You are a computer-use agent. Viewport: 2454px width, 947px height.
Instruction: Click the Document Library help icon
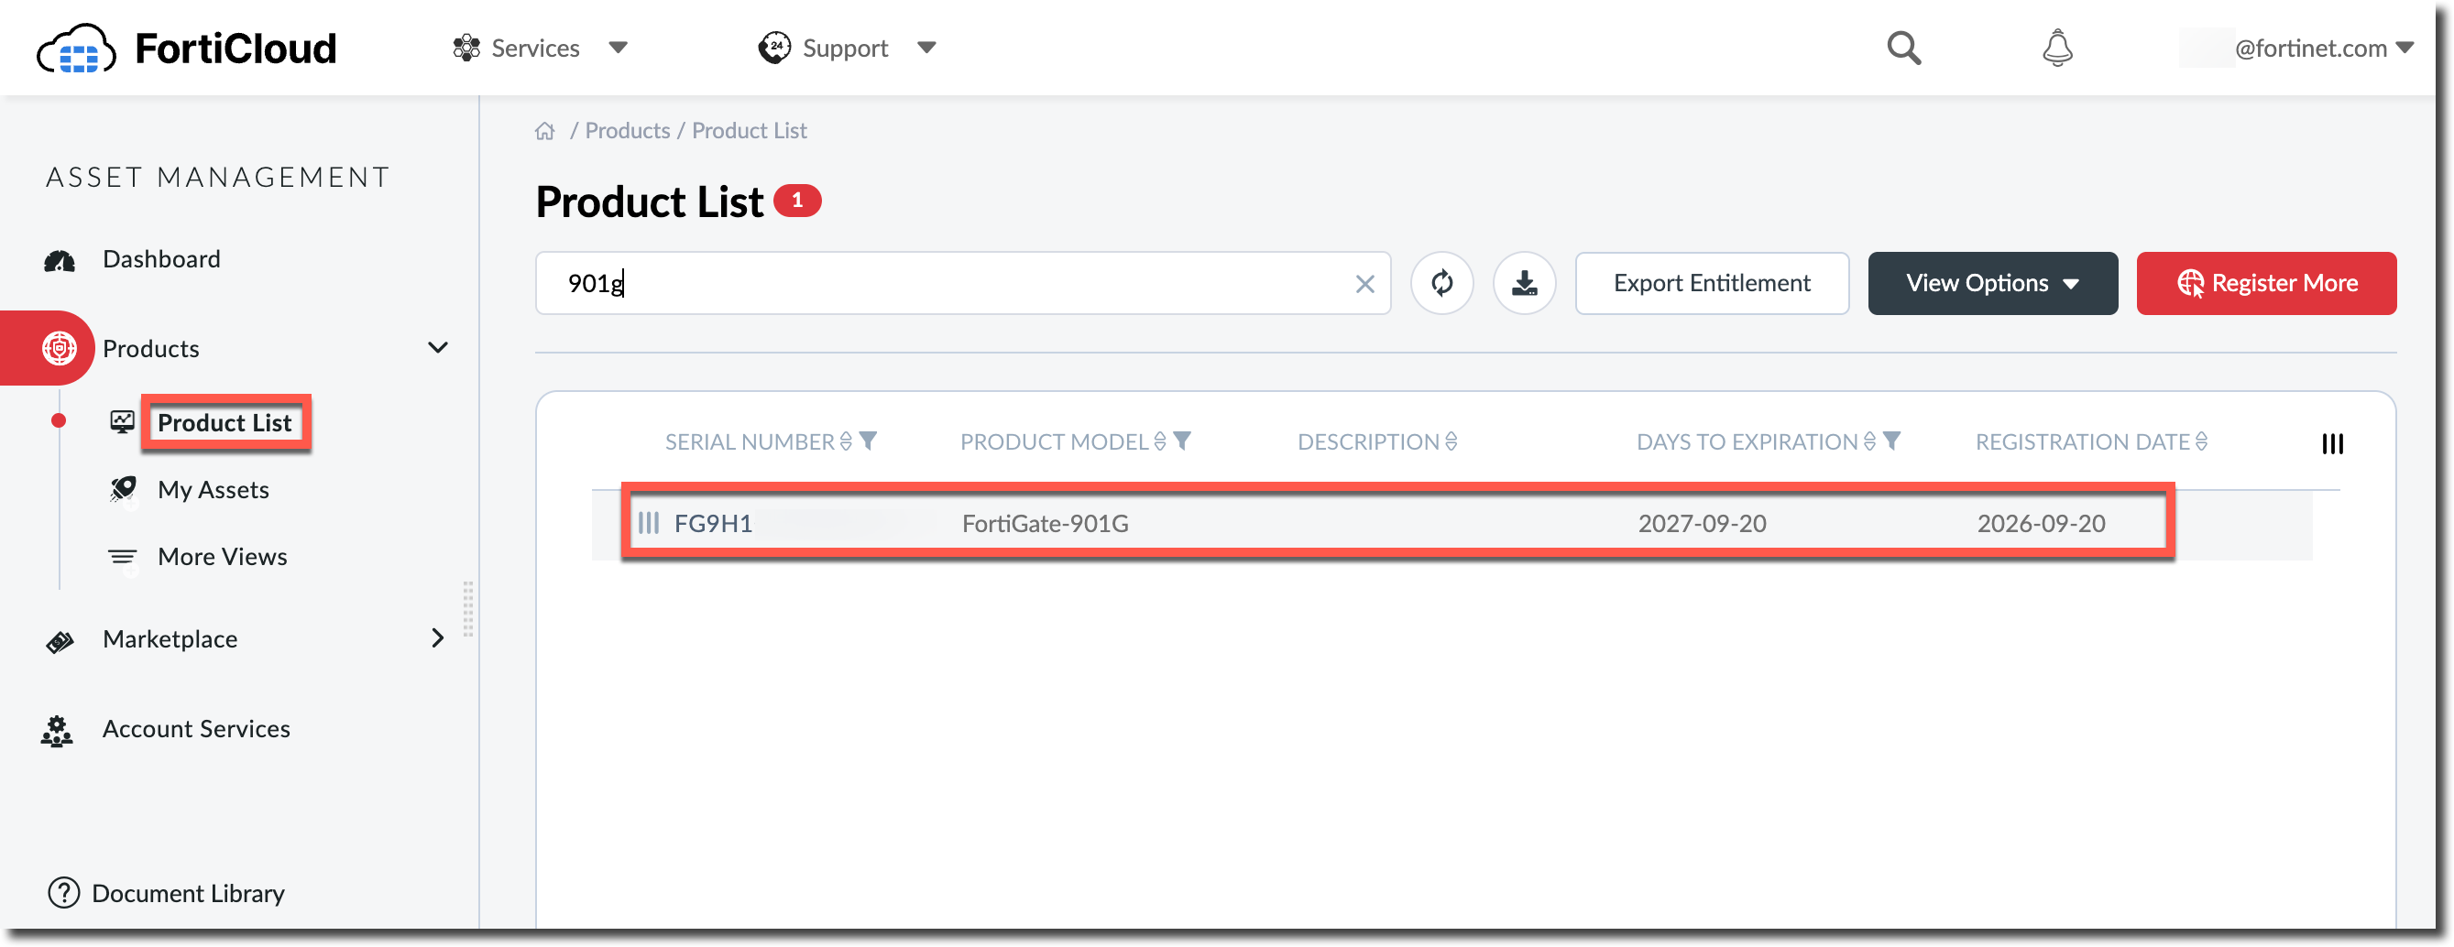tap(64, 894)
